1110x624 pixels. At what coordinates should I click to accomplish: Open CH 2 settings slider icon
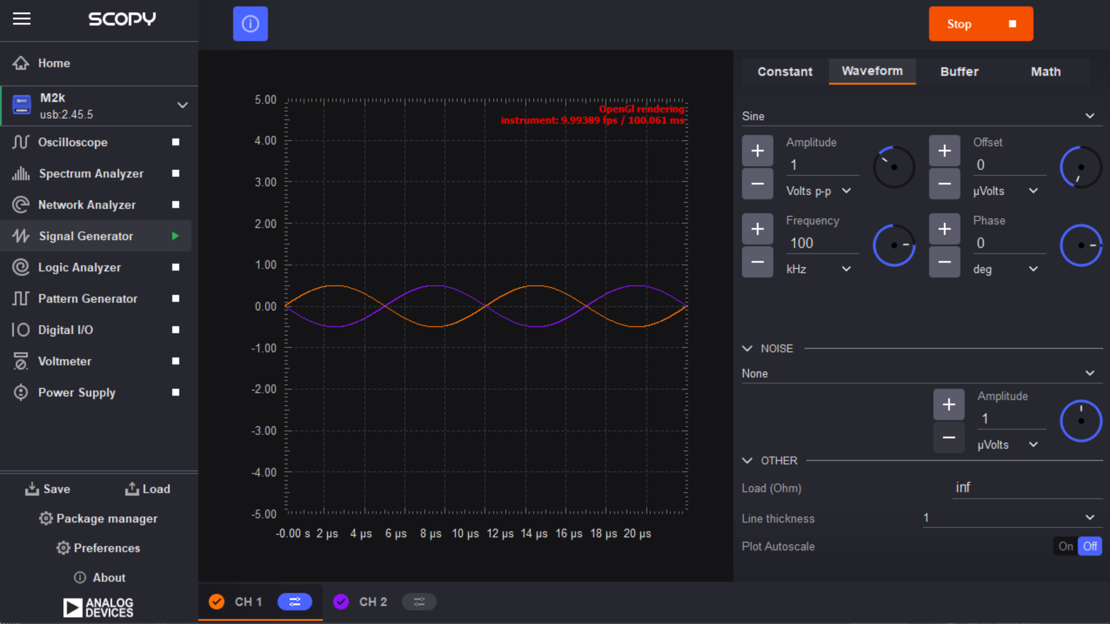[x=419, y=602]
